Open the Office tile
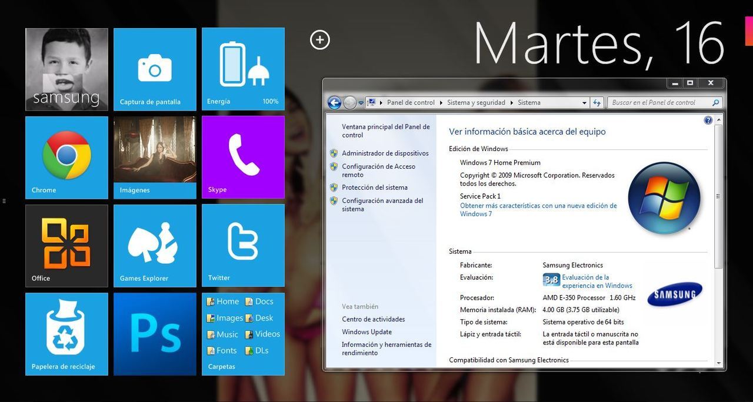This screenshot has width=753, height=402. [x=66, y=246]
